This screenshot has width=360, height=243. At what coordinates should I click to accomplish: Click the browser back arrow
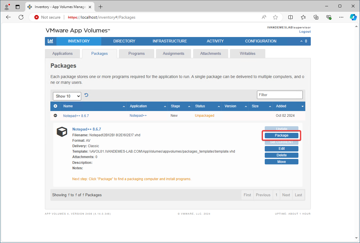[x=8, y=17]
